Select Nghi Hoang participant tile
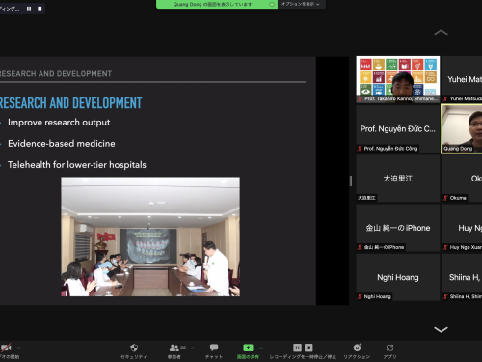 [398, 277]
